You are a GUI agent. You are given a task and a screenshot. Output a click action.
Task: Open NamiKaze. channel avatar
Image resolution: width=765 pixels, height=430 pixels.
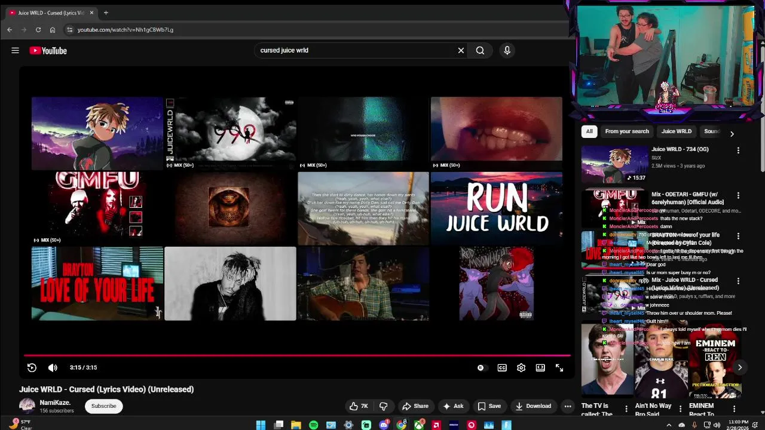[x=27, y=406]
